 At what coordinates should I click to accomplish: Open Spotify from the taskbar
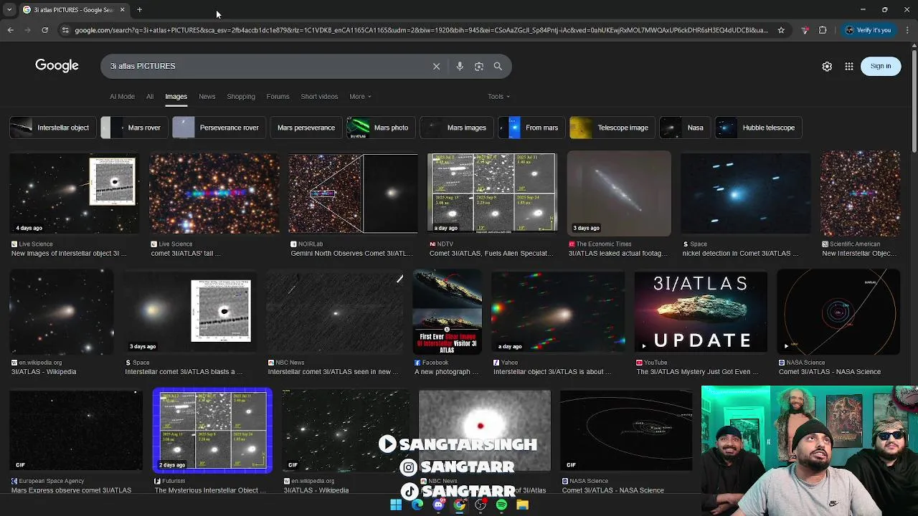(501, 505)
